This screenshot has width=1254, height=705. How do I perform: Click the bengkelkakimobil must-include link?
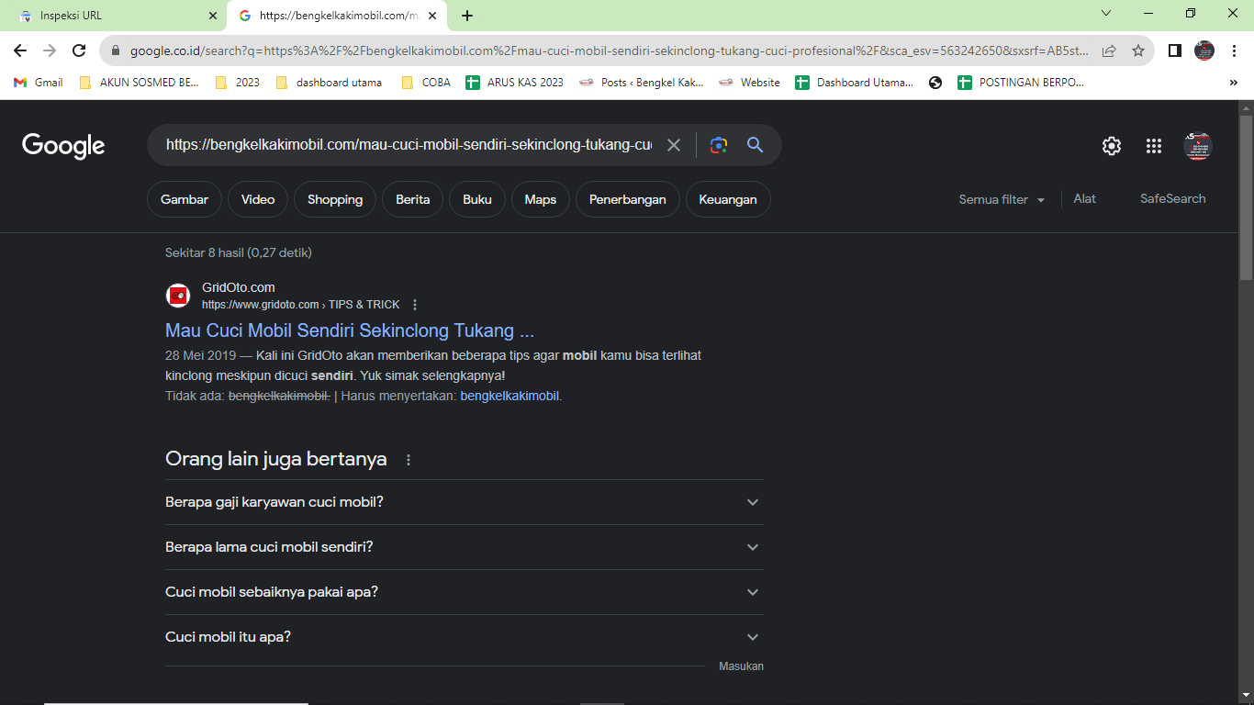(x=509, y=397)
